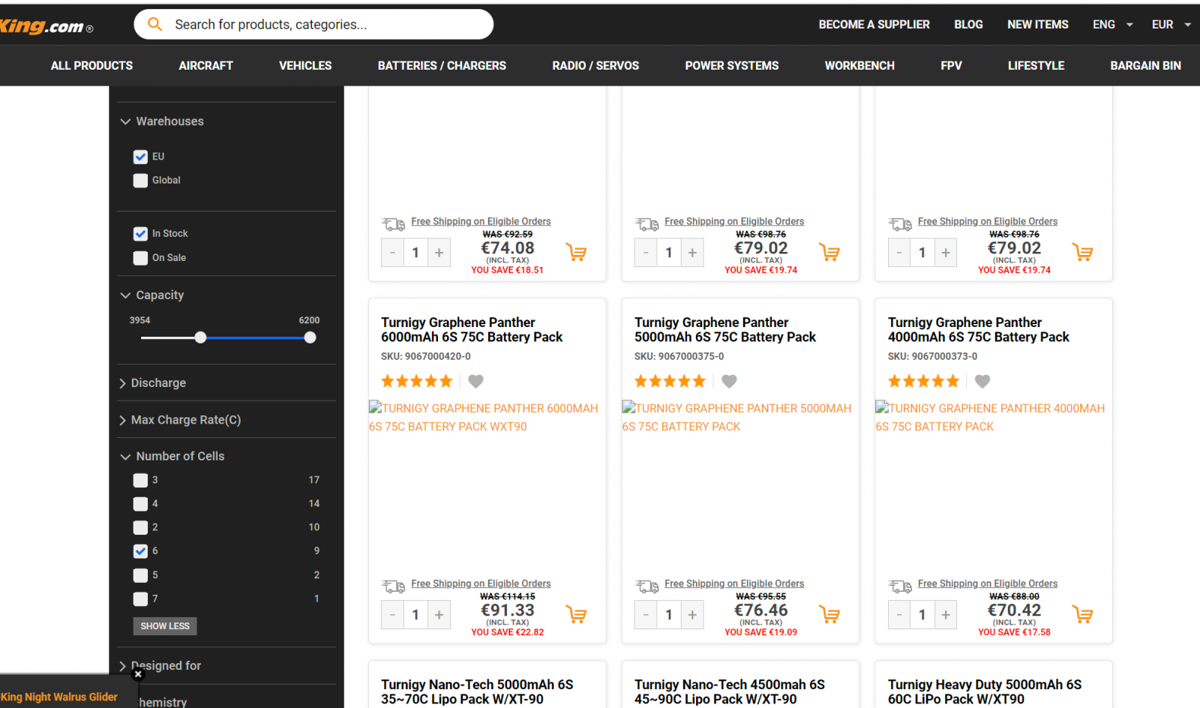Decrease quantity for Panther 6000mAh
Viewport: 1200px width, 708px height.
392,615
